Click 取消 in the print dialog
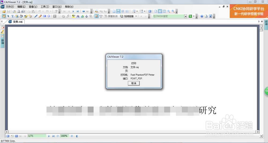This screenshot has height=143, width=268. tap(134, 83)
